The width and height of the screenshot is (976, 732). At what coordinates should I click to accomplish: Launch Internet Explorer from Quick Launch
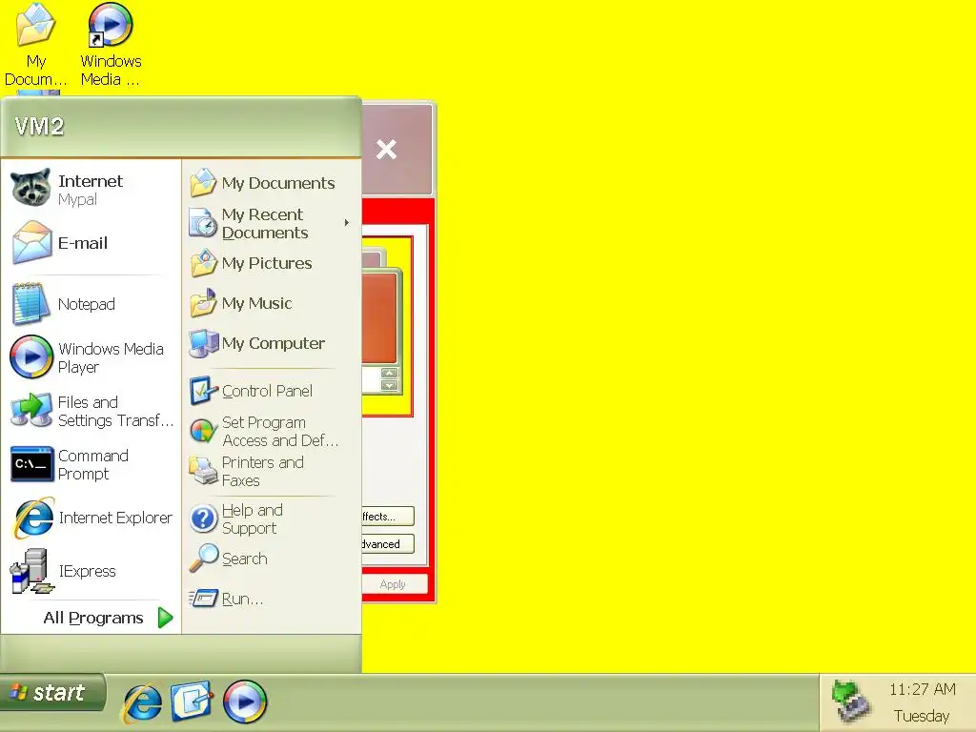pos(143,702)
